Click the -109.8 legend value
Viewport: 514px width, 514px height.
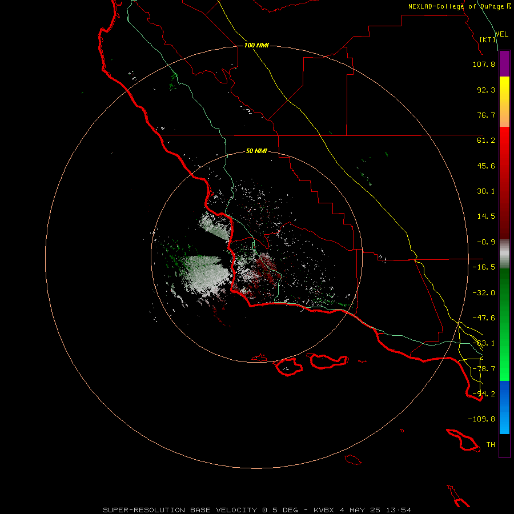point(481,419)
